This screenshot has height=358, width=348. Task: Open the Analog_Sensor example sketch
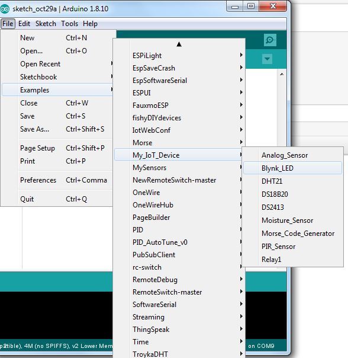coord(292,155)
